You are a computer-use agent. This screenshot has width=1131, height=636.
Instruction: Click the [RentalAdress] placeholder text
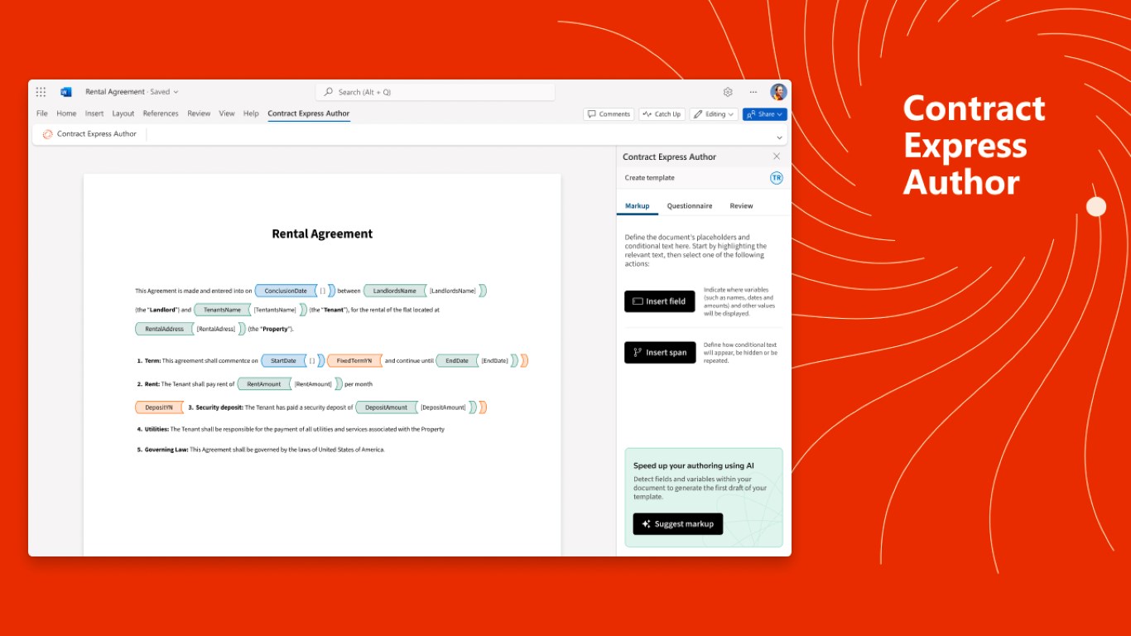click(216, 329)
